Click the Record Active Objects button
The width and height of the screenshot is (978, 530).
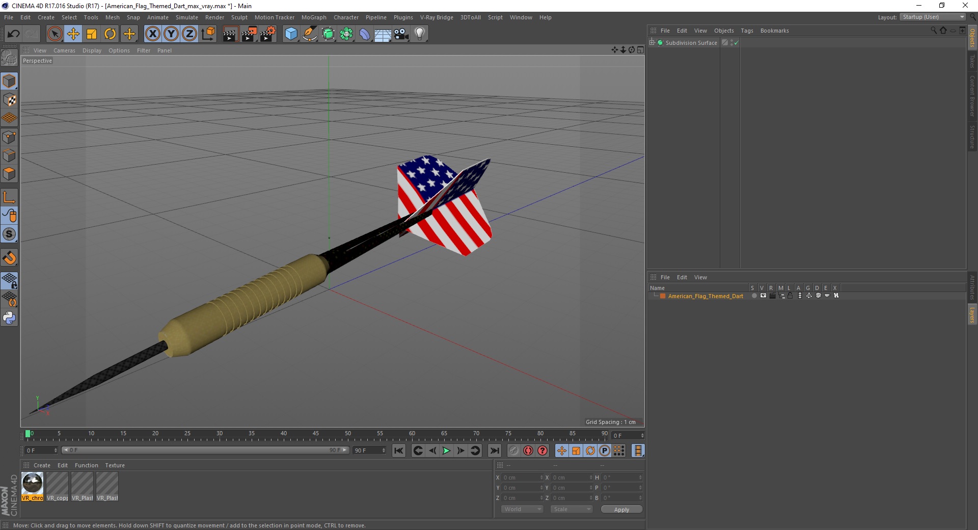tap(514, 450)
